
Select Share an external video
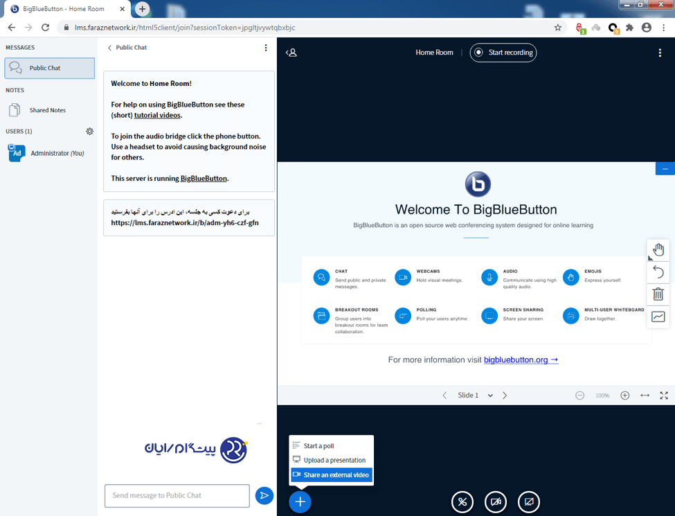[x=332, y=475]
